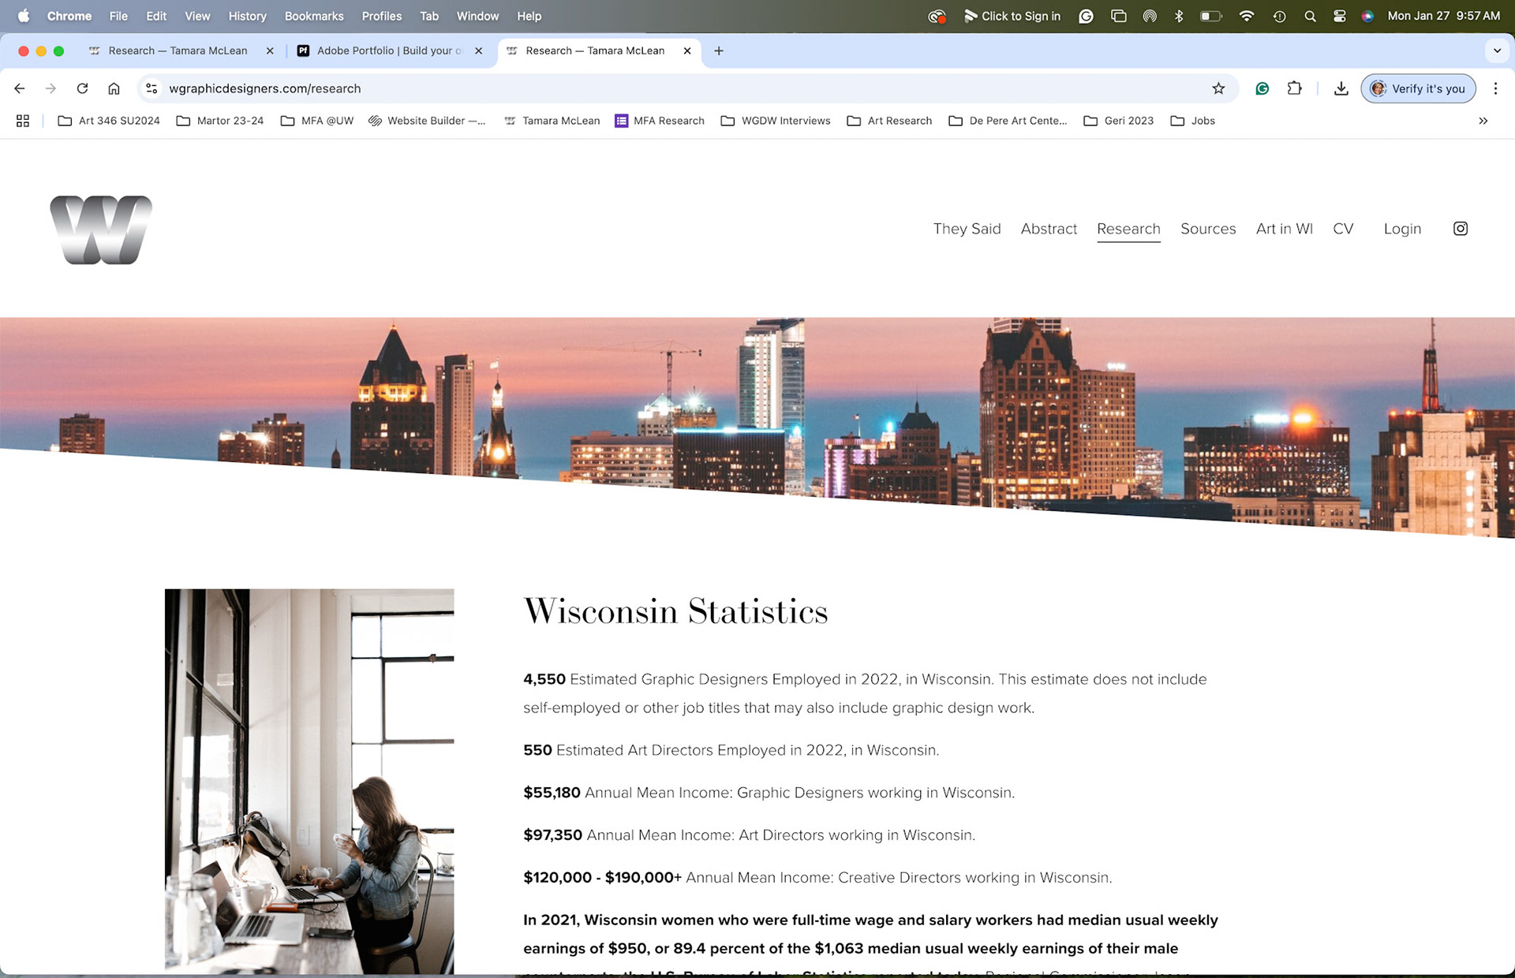The height and width of the screenshot is (978, 1515).
Task: Bookmark this page with the star icon
Action: 1218,88
